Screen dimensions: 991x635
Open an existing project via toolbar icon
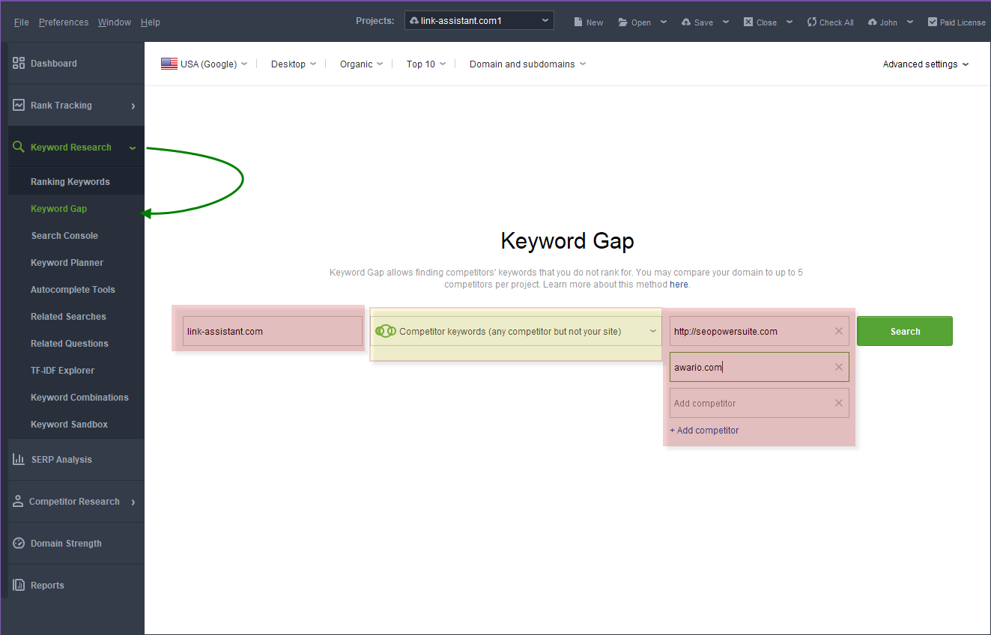tap(636, 22)
